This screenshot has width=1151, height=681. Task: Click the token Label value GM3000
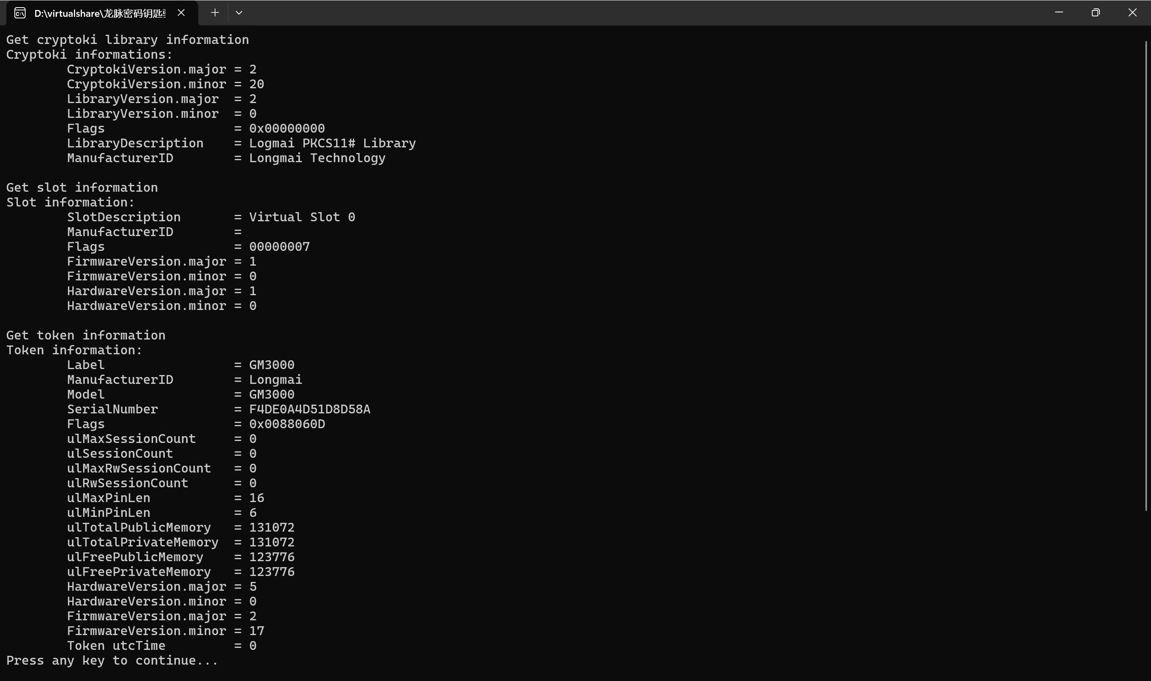(x=272, y=365)
